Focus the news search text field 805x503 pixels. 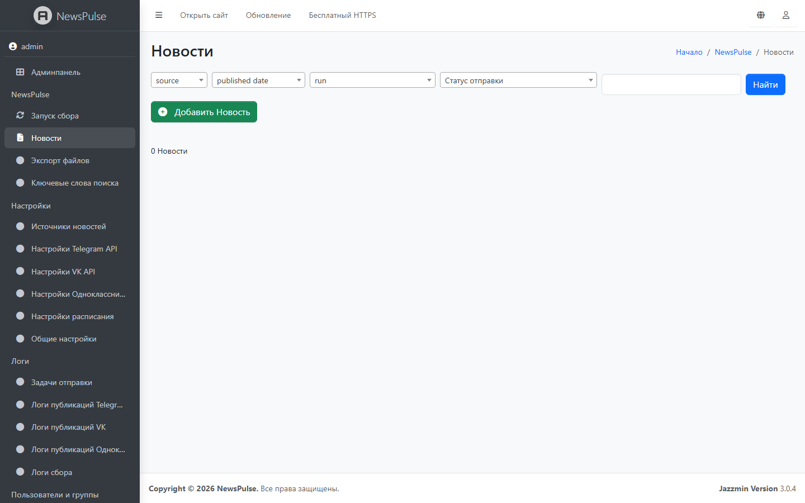(671, 84)
